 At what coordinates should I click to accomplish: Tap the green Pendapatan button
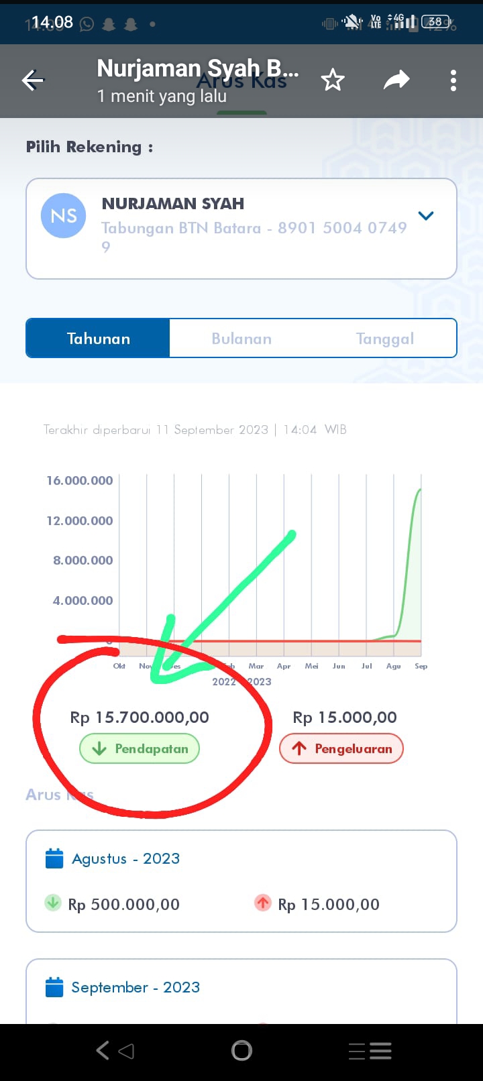pyautogui.click(x=140, y=748)
